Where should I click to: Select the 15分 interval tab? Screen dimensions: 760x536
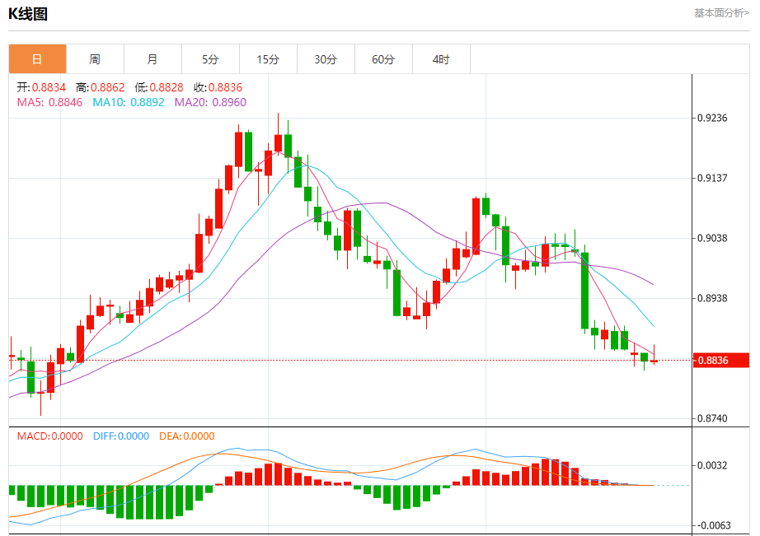(x=268, y=59)
